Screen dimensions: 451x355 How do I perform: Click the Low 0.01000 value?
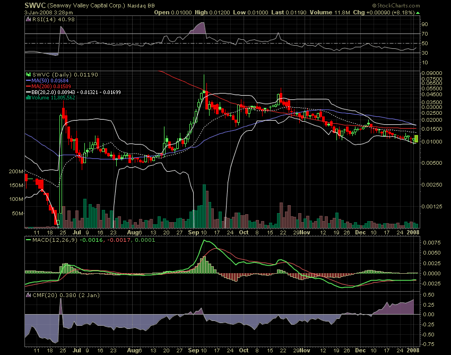click(x=250, y=12)
